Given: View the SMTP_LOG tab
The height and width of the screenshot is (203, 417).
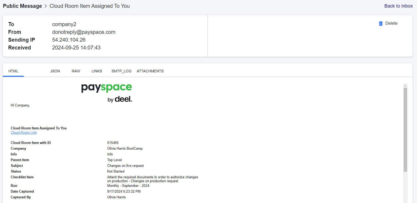Looking at the screenshot, I should [x=122, y=71].
